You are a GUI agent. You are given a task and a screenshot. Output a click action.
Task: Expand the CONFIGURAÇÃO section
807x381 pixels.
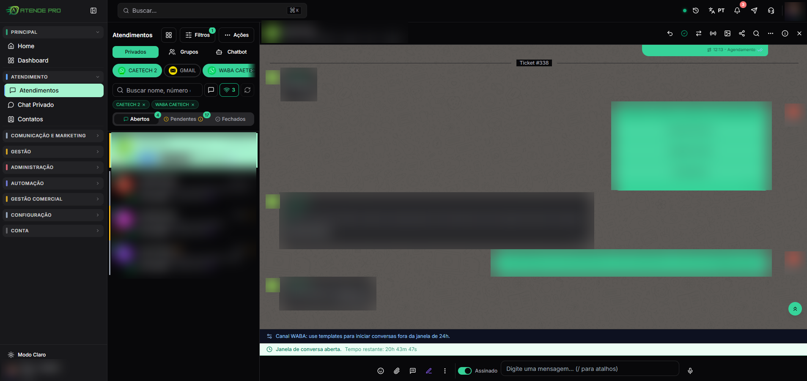53,215
